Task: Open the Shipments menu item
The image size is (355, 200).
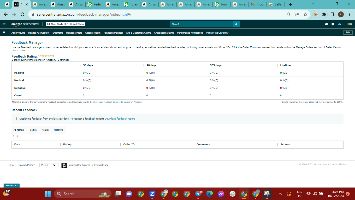Action: [58, 33]
